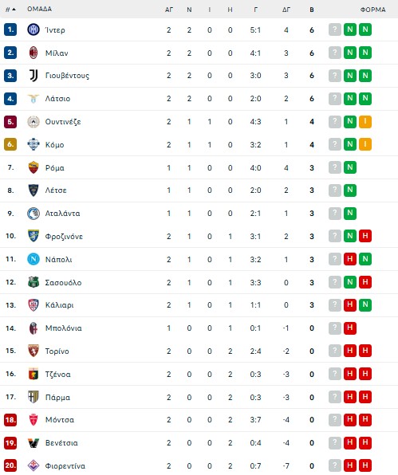Click the Juventus logo icon
Screen dimensions: 398x475
(x=33, y=76)
